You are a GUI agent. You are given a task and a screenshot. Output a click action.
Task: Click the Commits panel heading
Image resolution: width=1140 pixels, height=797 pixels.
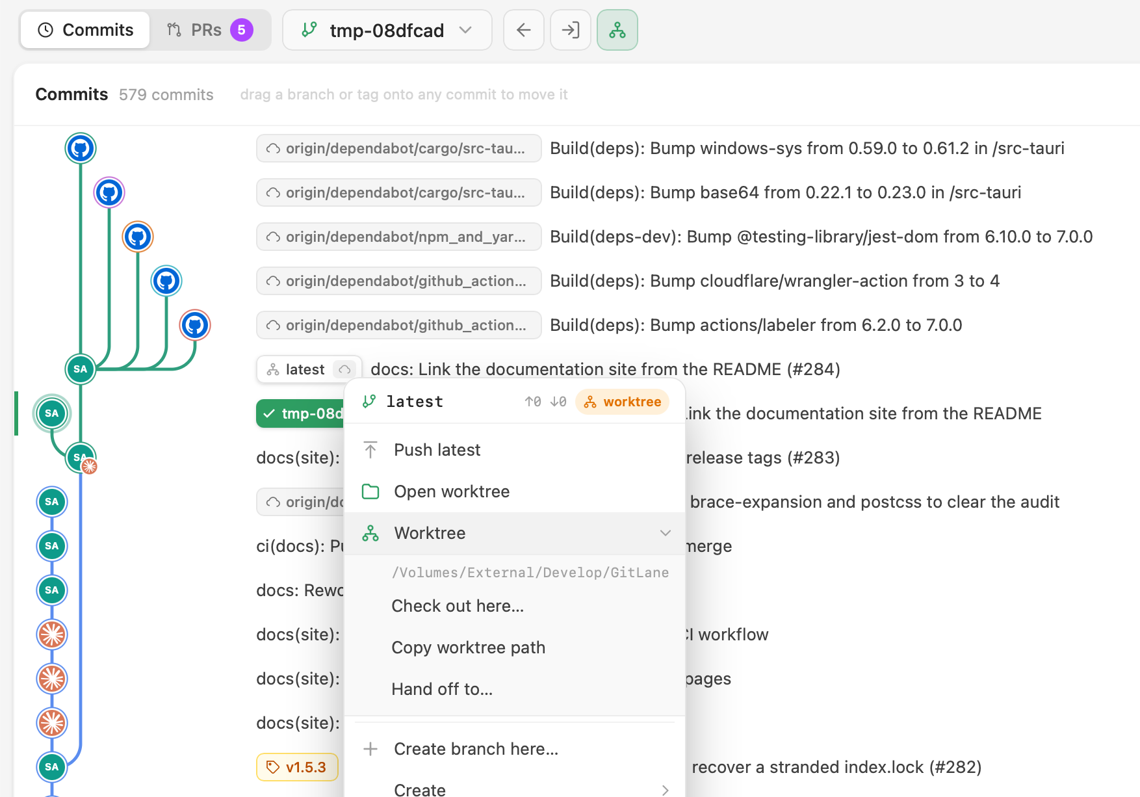coord(71,94)
